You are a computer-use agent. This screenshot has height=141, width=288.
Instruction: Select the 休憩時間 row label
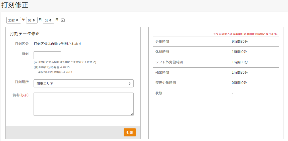pos(162,52)
